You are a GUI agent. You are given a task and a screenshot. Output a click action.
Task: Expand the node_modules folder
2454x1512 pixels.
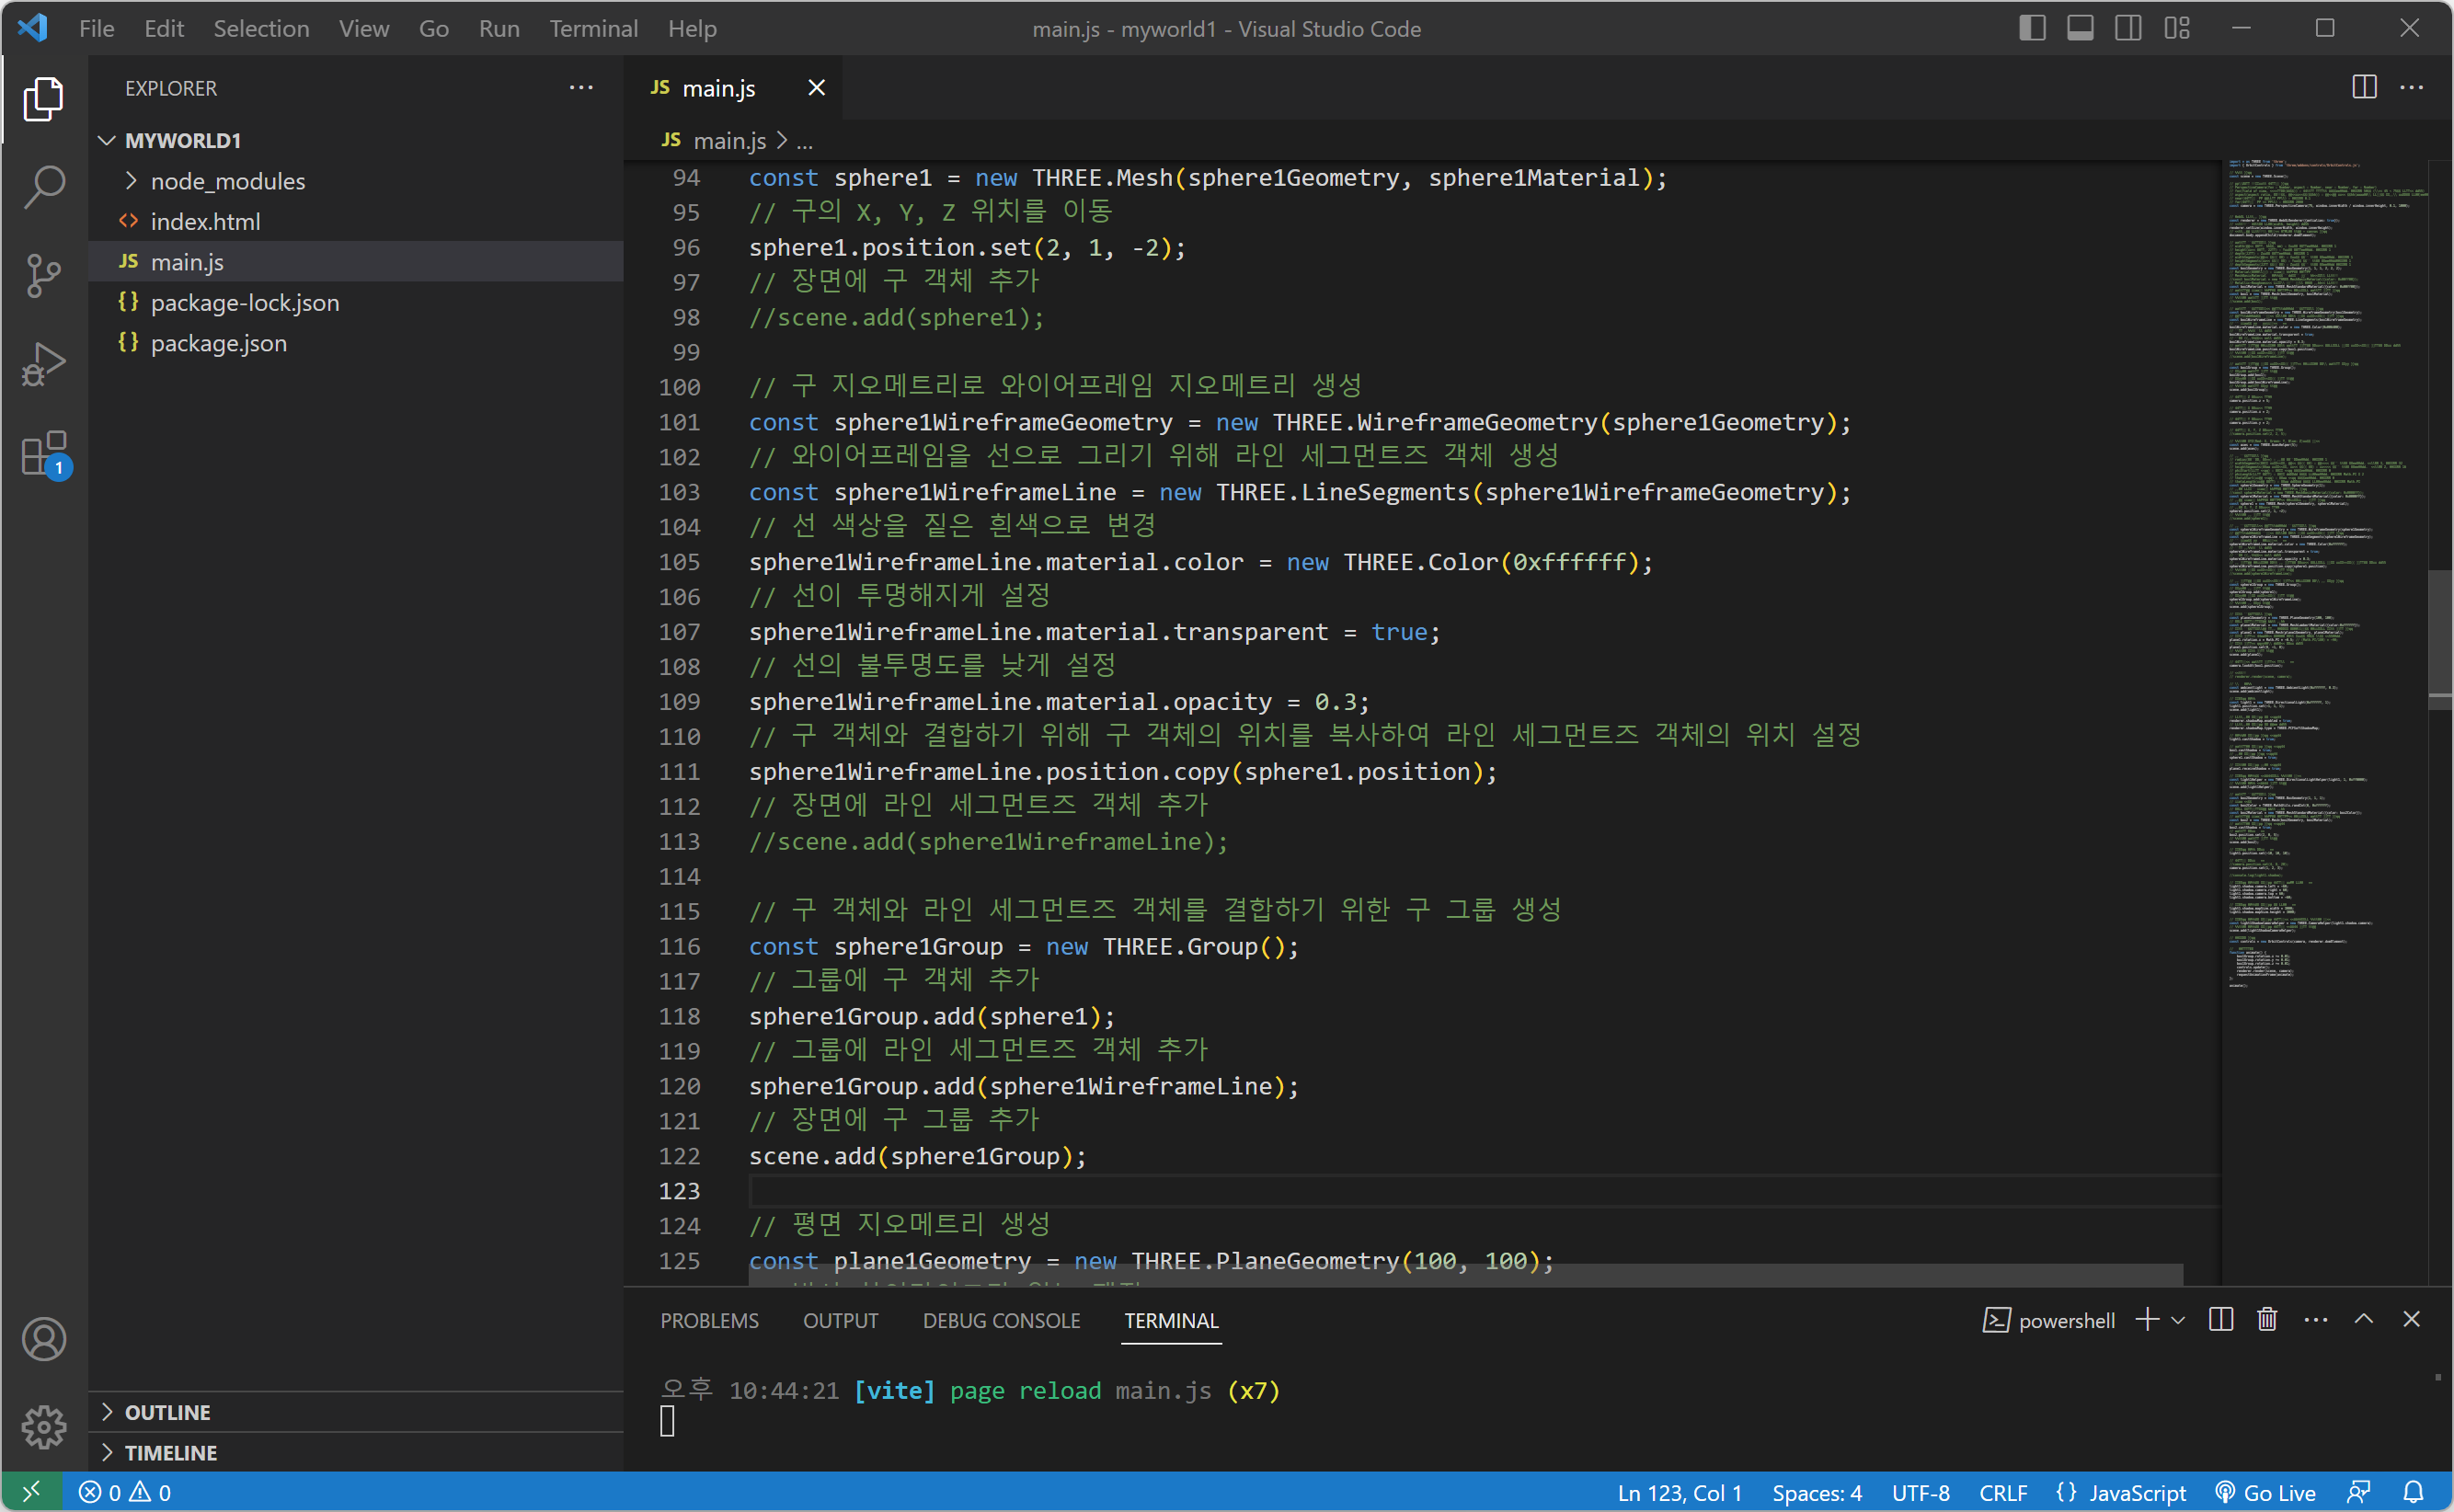pyautogui.click(x=227, y=181)
